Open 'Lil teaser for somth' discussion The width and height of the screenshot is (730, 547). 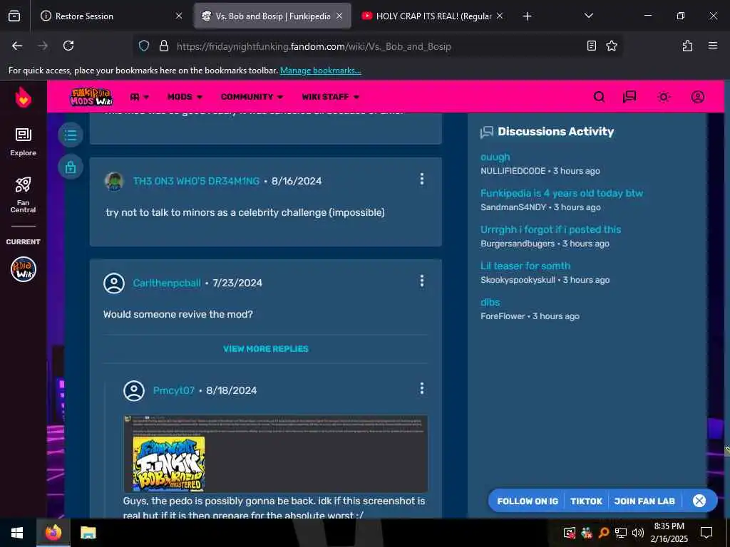(525, 266)
